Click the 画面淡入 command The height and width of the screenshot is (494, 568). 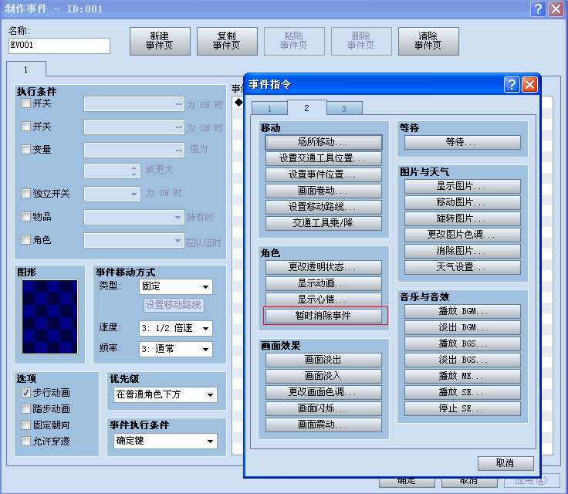323,376
